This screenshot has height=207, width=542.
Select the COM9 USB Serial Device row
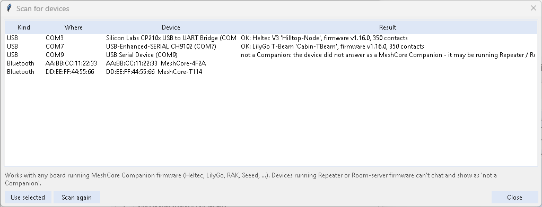pyautogui.click(x=271, y=55)
